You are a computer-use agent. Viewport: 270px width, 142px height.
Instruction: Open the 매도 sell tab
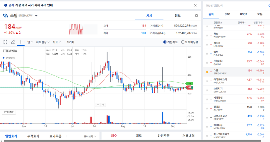coord(139,136)
